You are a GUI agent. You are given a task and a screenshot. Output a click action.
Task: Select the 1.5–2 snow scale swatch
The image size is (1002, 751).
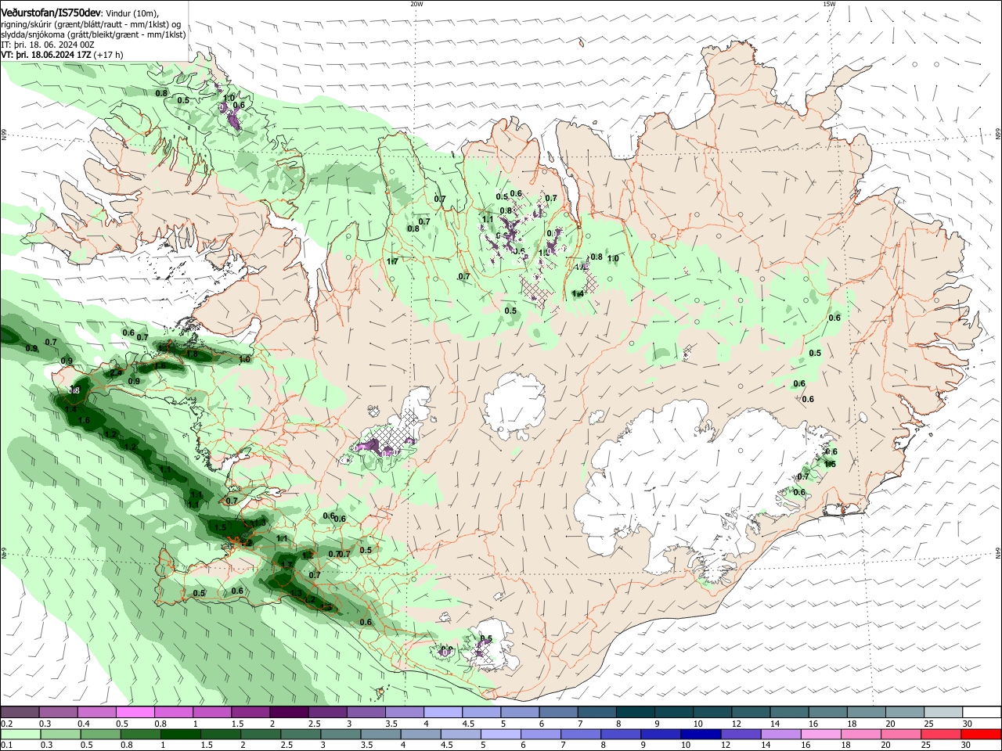point(250,712)
